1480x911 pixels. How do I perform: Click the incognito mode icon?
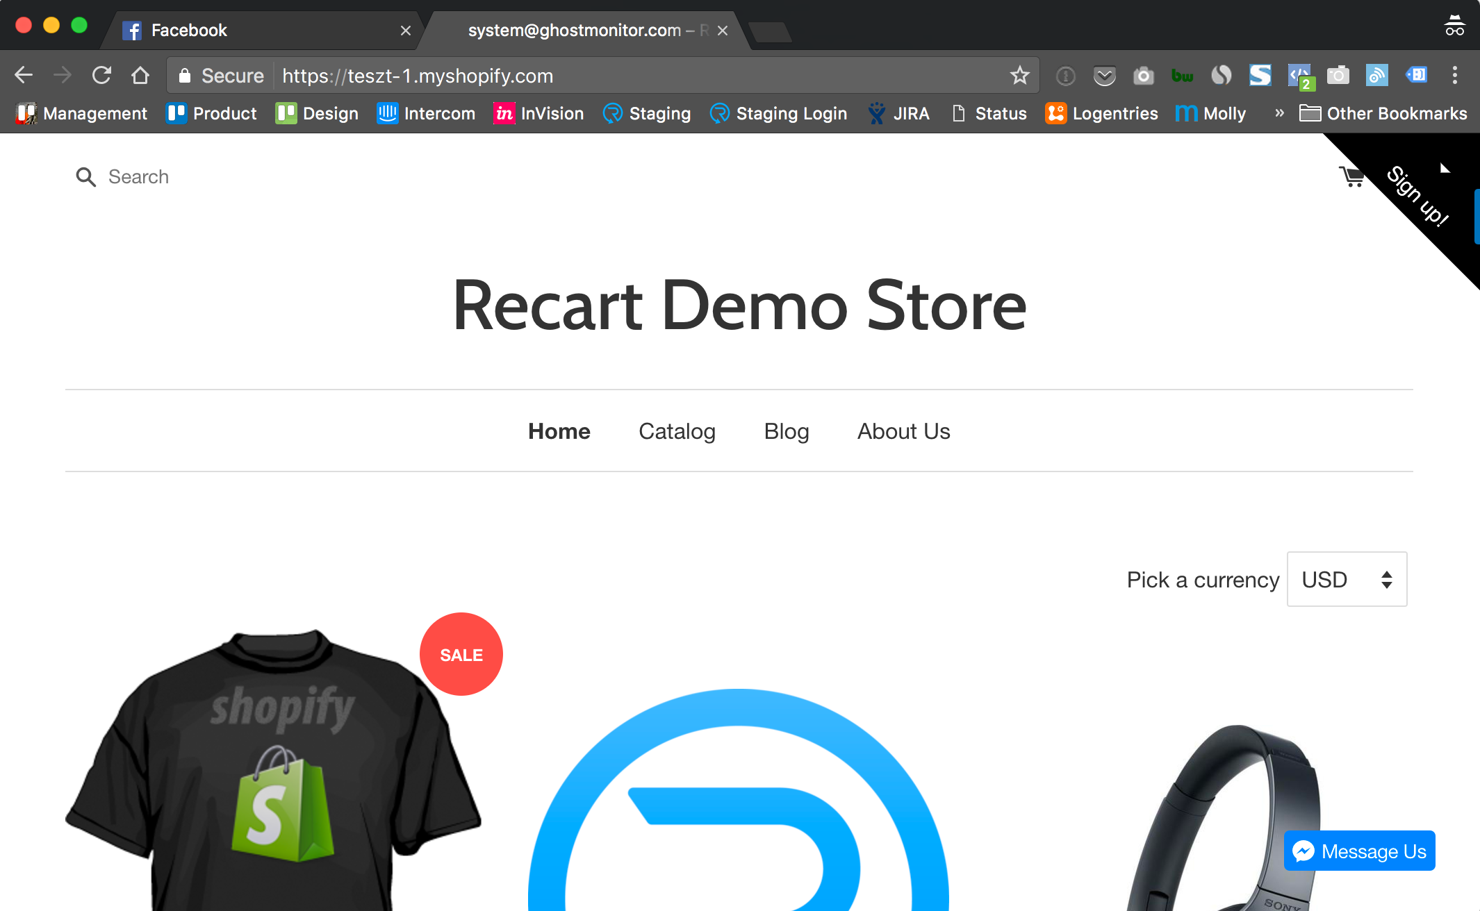[x=1454, y=26]
